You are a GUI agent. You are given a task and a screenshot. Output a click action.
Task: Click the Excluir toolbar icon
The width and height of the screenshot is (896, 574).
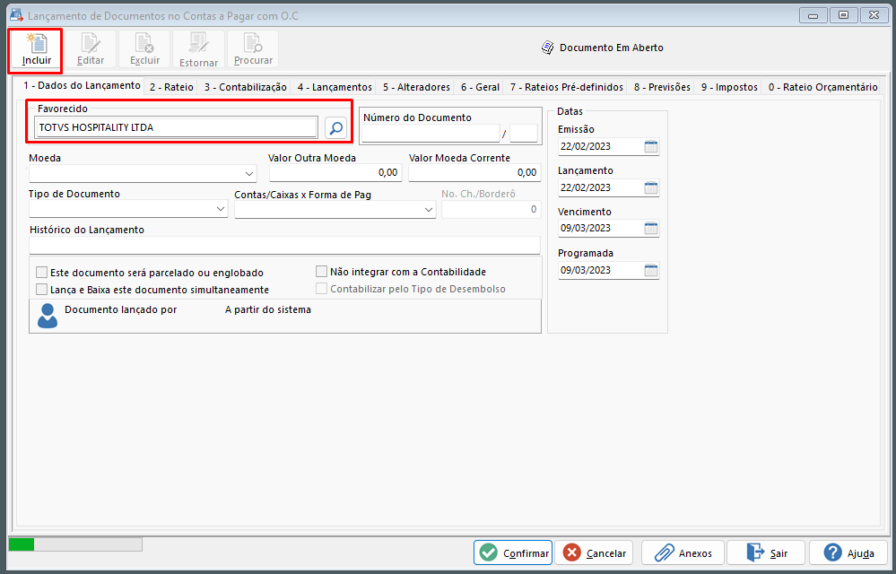[144, 50]
